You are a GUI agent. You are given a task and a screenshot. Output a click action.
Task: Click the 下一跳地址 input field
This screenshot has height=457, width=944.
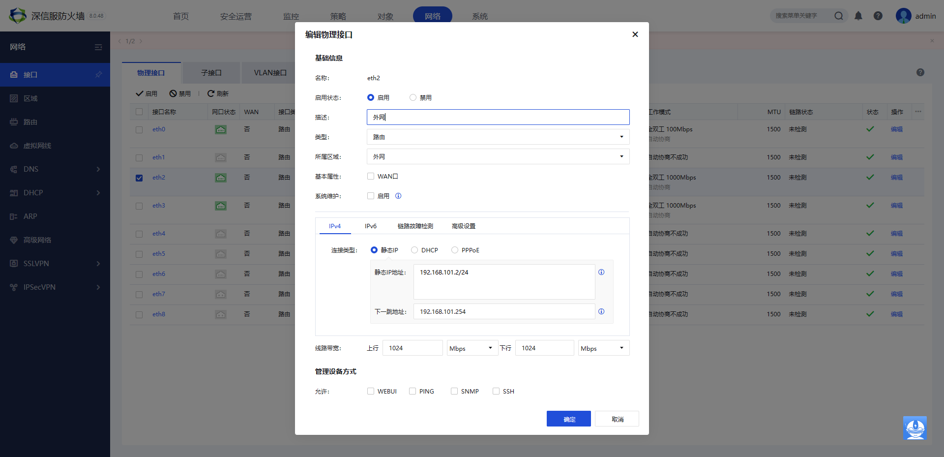click(504, 311)
